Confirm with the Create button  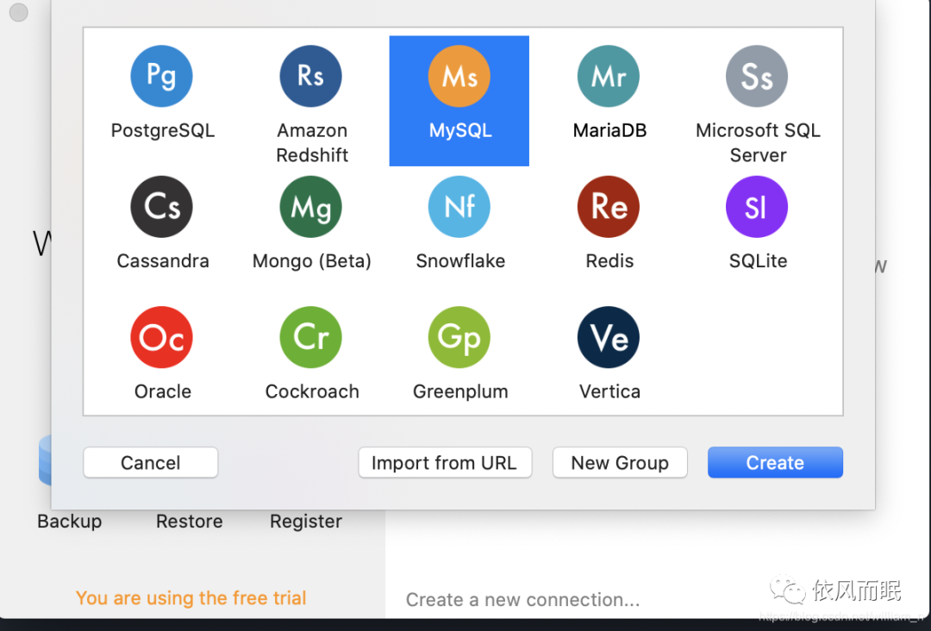(775, 462)
